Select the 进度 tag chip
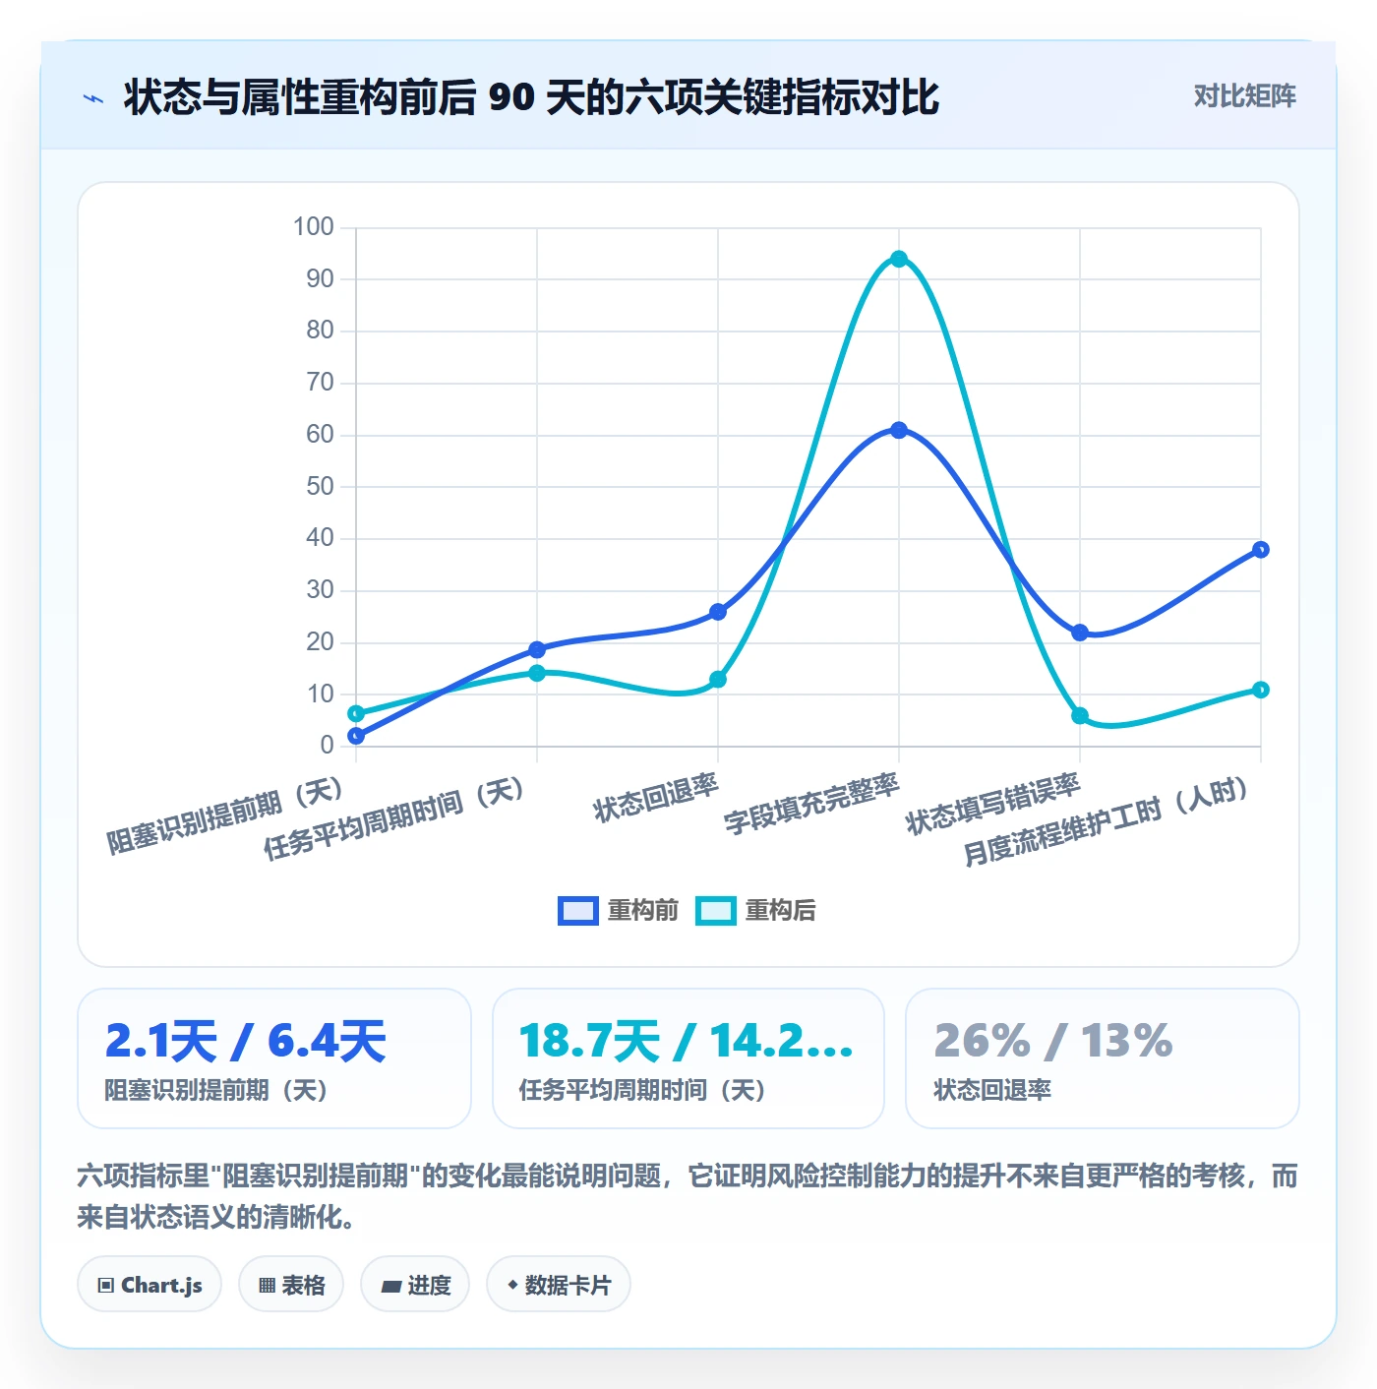Viewport: 1377px width, 1389px height. point(415,1284)
